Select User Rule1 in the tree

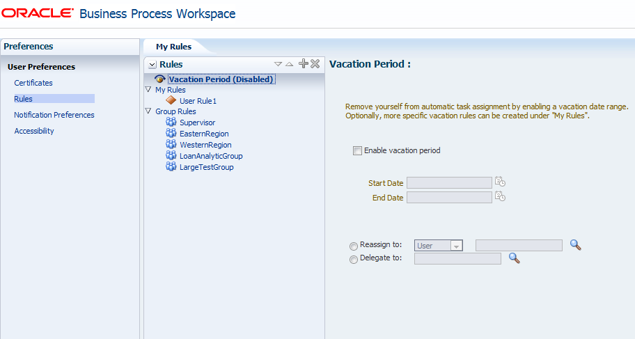click(x=198, y=101)
